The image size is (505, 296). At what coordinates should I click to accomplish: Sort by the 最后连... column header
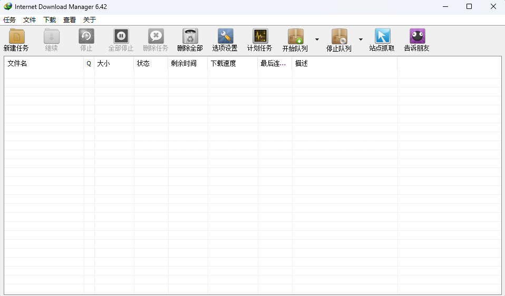[x=275, y=63]
